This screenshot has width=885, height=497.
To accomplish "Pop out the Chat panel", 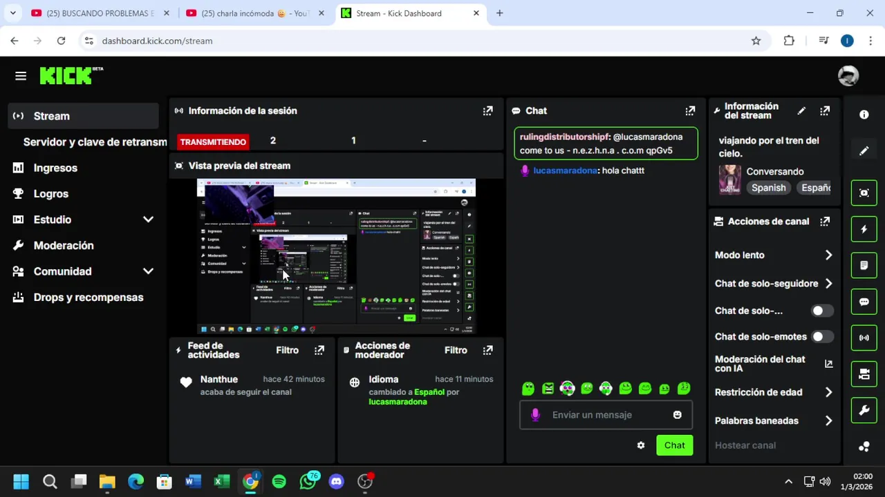I will pyautogui.click(x=690, y=110).
